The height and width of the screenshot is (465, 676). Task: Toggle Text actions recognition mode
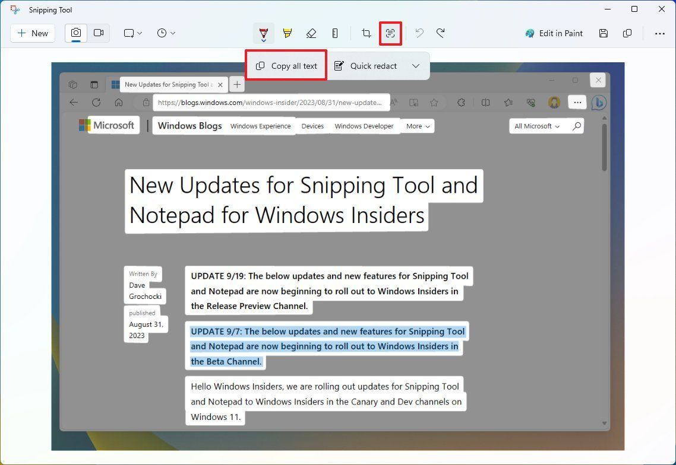390,33
